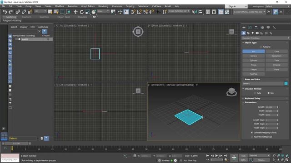Open the Standard Primitives dropdown
Screen dimensions: 291x163
click(x=266, y=38)
